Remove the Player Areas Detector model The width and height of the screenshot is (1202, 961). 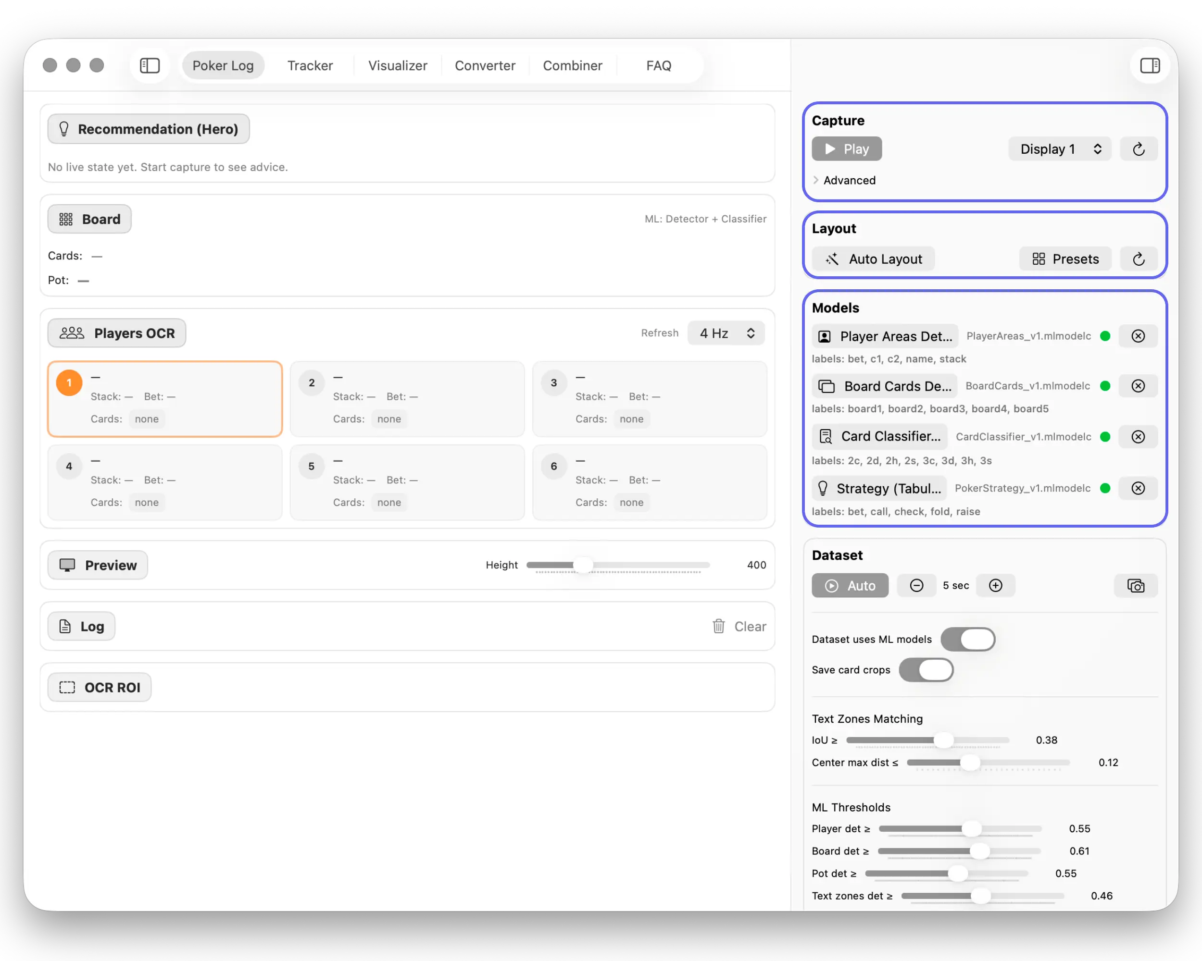coord(1138,336)
